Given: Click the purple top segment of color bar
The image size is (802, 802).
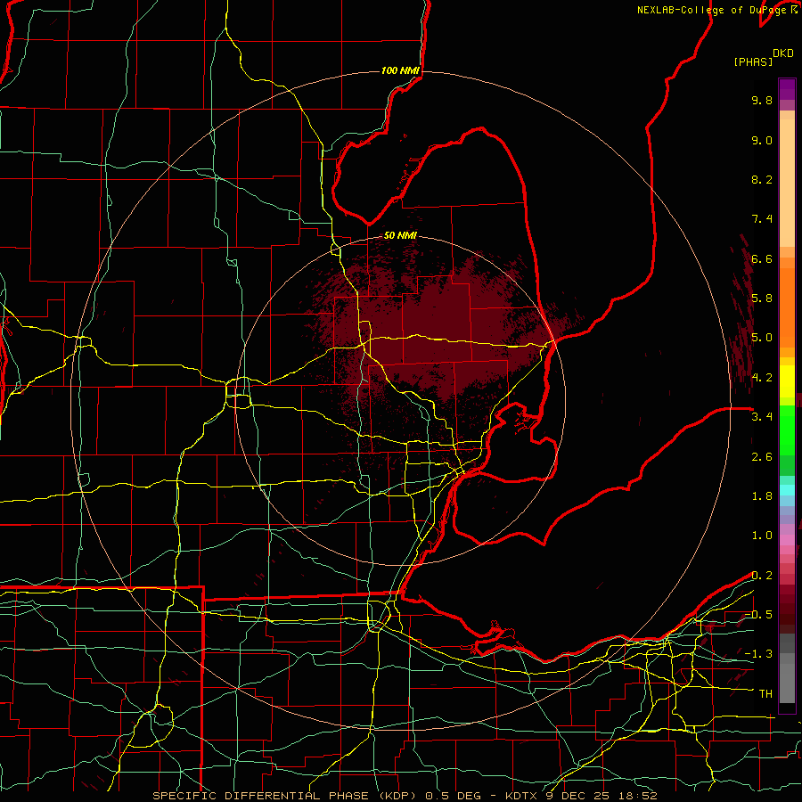Looking at the screenshot, I should point(787,89).
